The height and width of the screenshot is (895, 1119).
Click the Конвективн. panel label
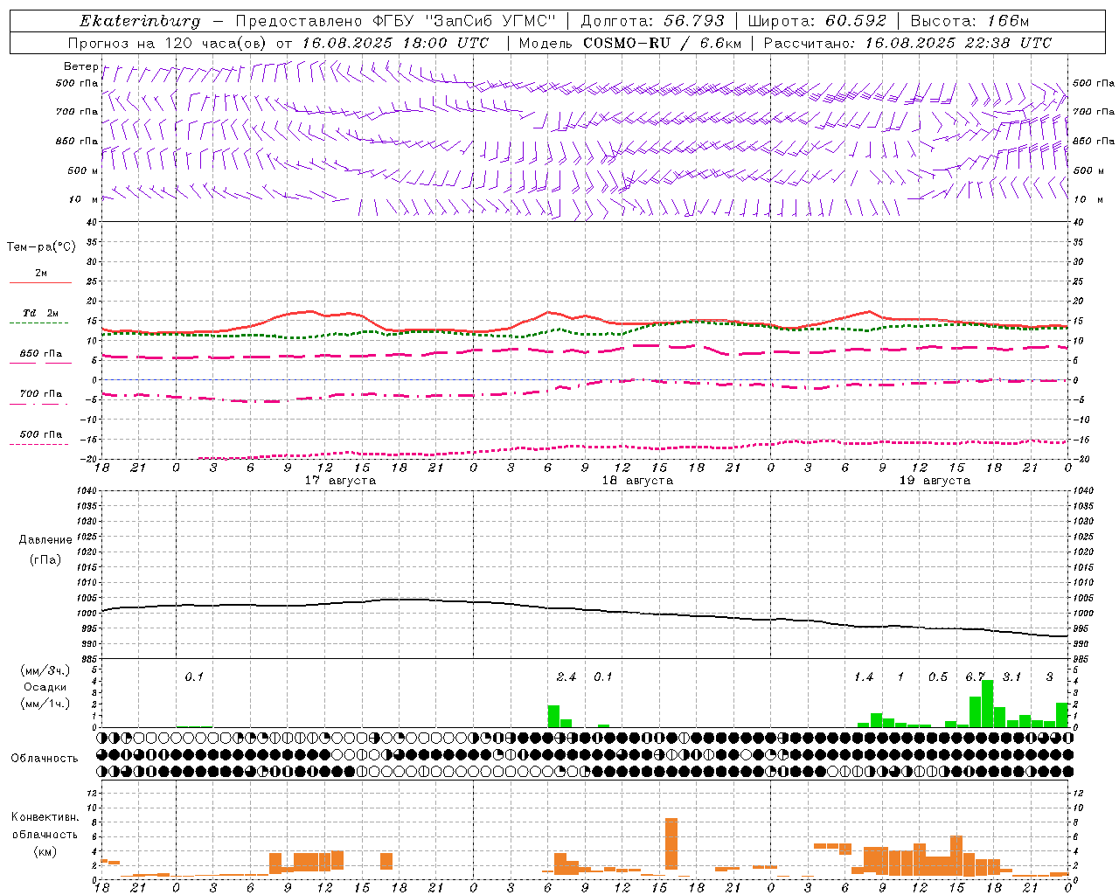45,817
